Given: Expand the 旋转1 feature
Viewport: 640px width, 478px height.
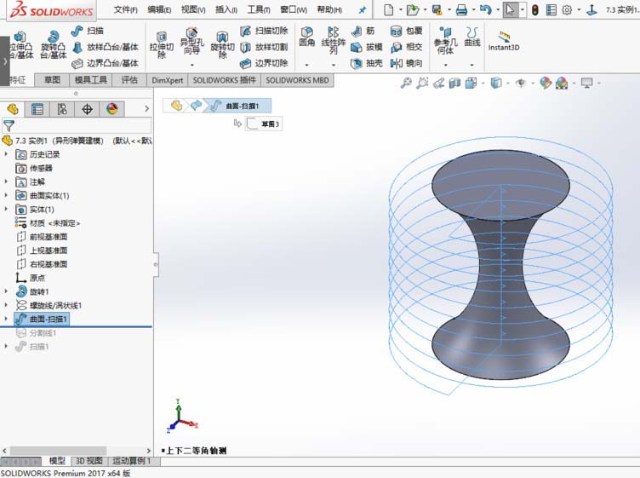Looking at the screenshot, I should tap(6, 291).
